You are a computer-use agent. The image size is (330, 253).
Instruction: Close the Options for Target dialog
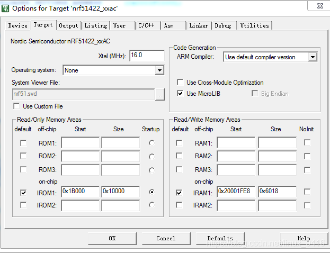pos(320,6)
